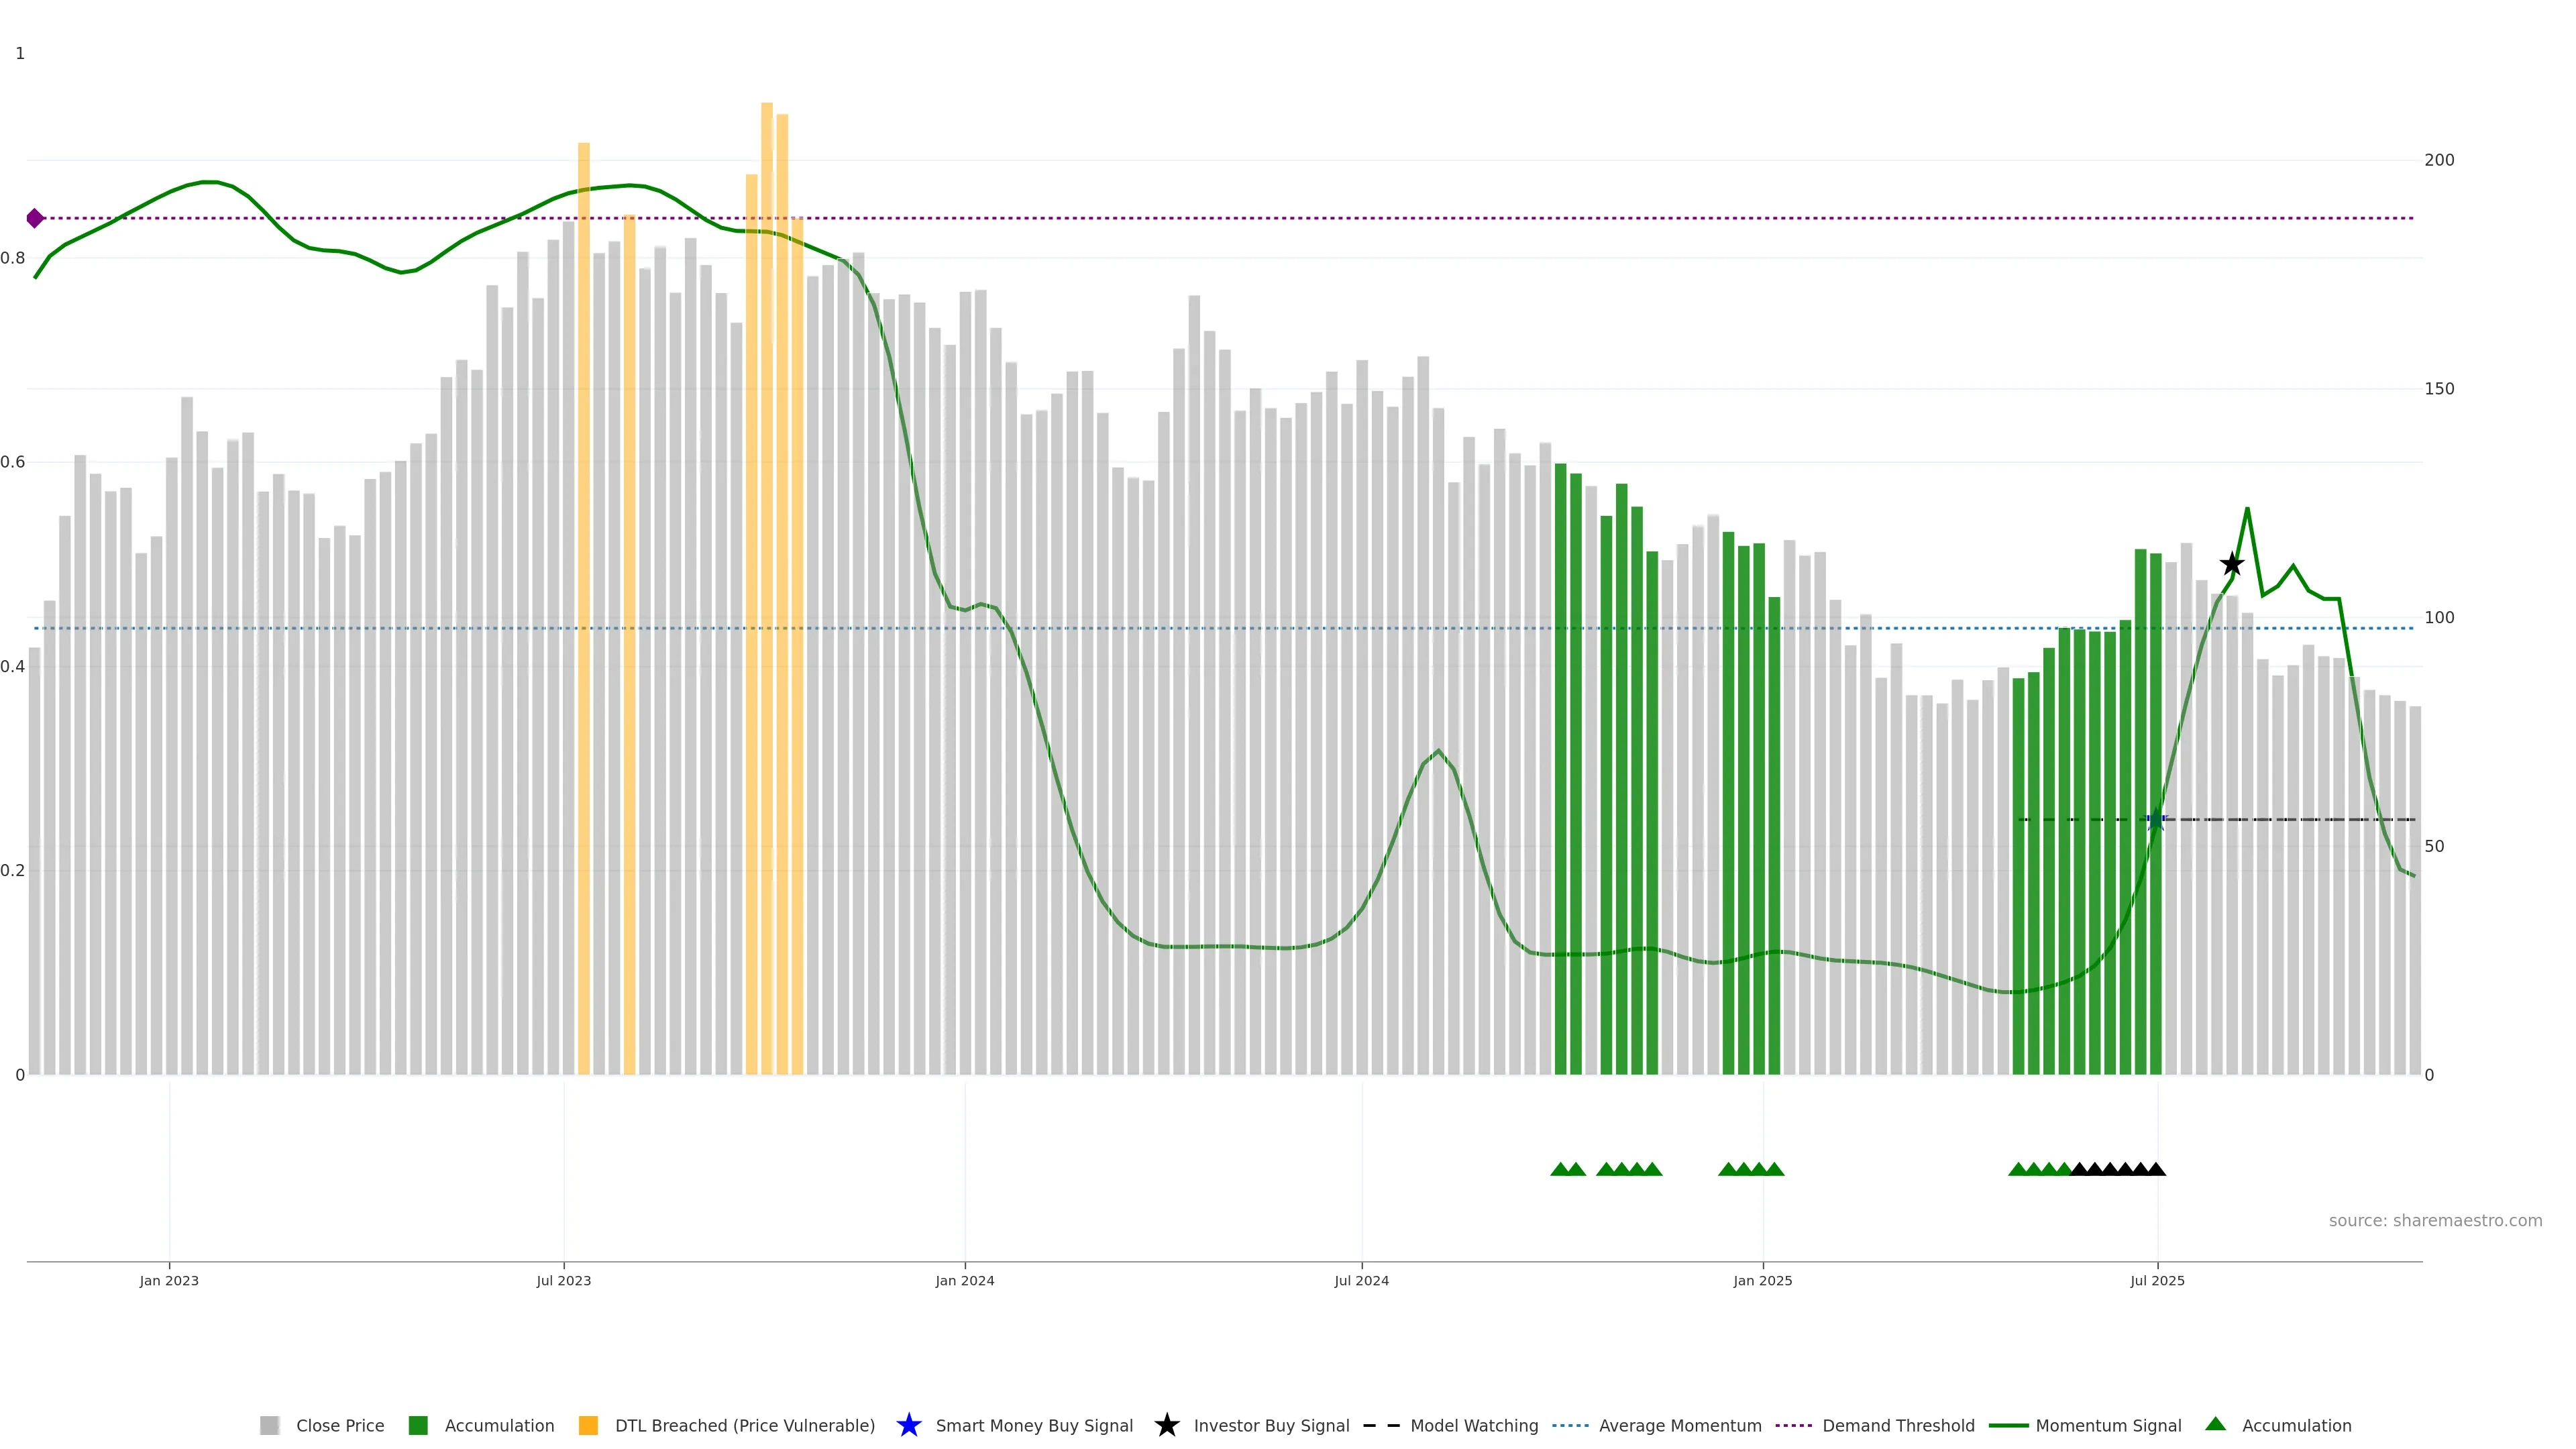This screenshot has height=1449, width=2576.
Task: Click the green triangle legend icon
Action: pos(2216,1425)
